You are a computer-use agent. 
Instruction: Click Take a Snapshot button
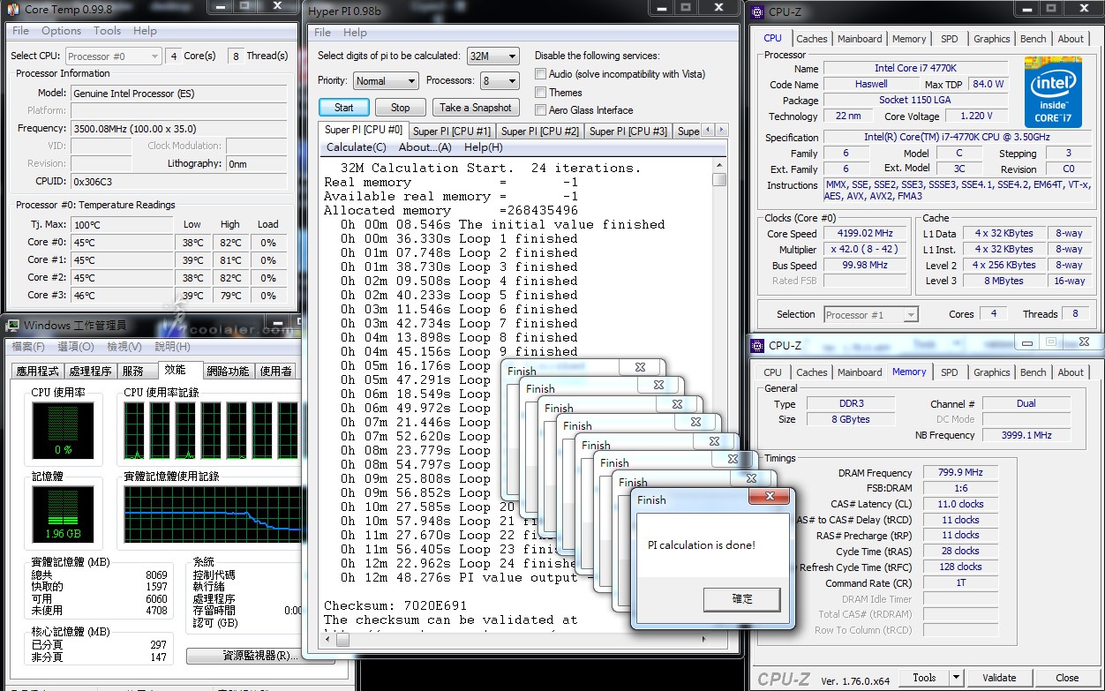(476, 108)
